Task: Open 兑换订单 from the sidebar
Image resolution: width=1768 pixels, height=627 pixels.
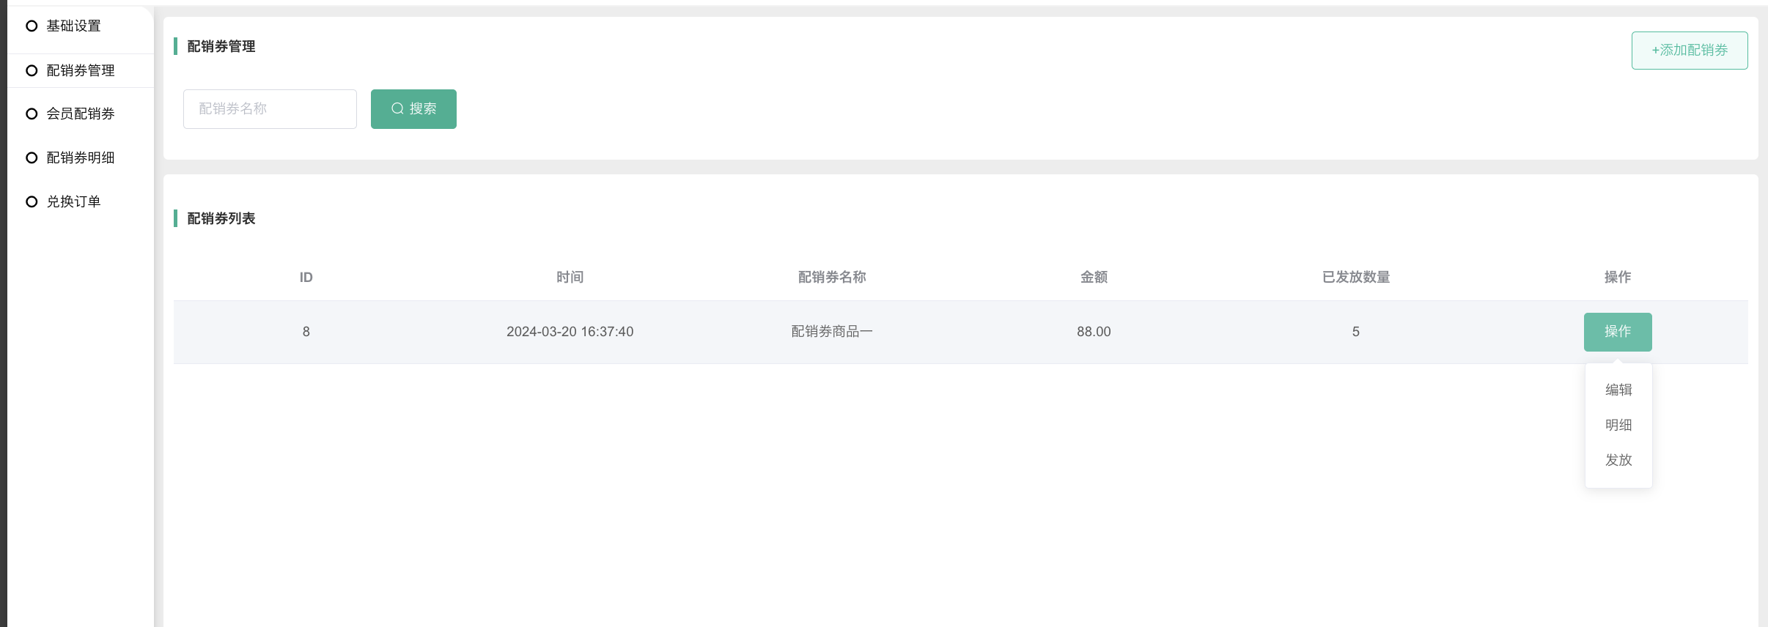Action: pyautogui.click(x=73, y=202)
